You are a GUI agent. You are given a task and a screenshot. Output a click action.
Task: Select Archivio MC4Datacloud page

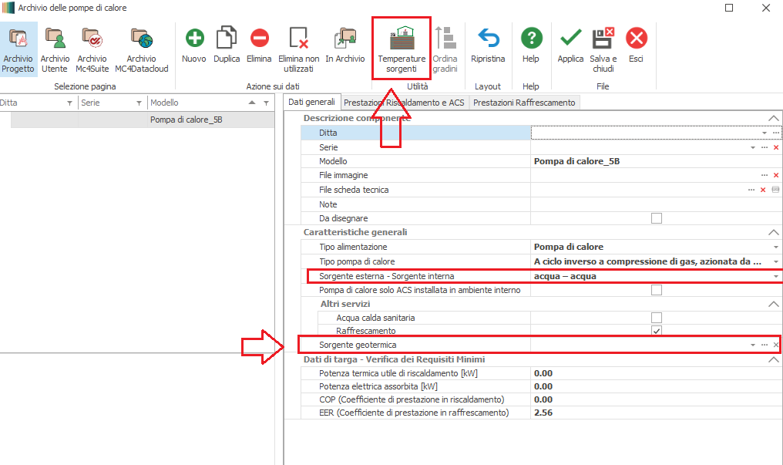pos(141,39)
